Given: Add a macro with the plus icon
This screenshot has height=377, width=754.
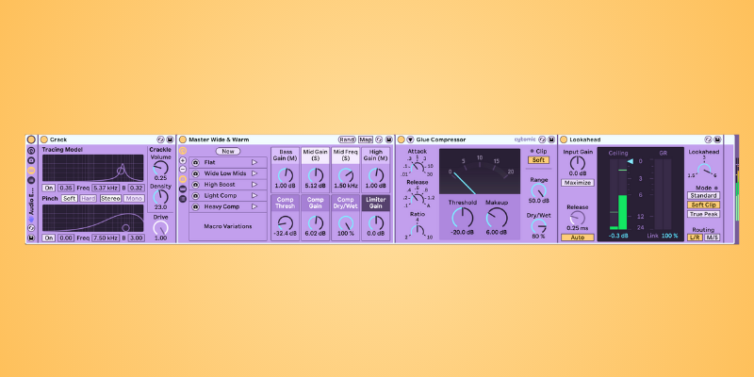Looking at the screenshot, I should click(x=183, y=160).
